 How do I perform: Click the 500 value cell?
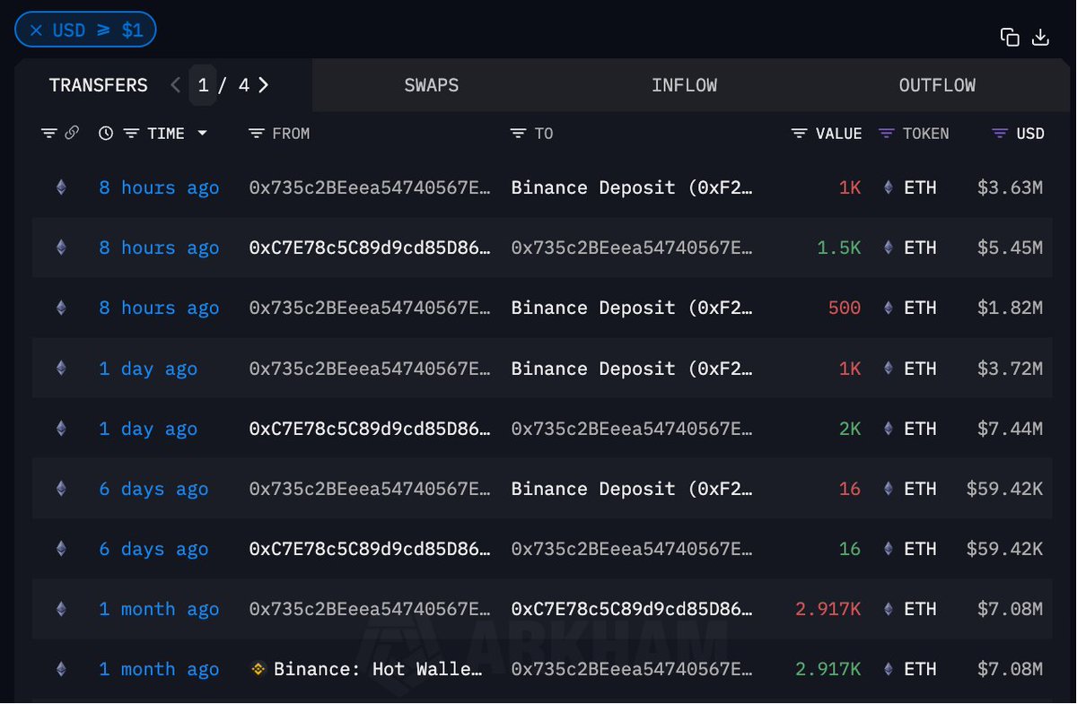click(x=845, y=308)
